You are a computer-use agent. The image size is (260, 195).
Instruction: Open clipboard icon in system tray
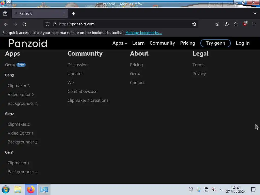(206, 189)
